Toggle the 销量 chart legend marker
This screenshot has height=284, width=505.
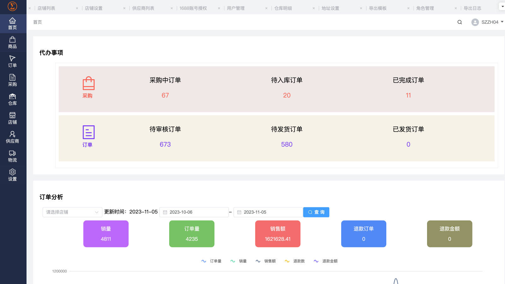pyautogui.click(x=233, y=261)
